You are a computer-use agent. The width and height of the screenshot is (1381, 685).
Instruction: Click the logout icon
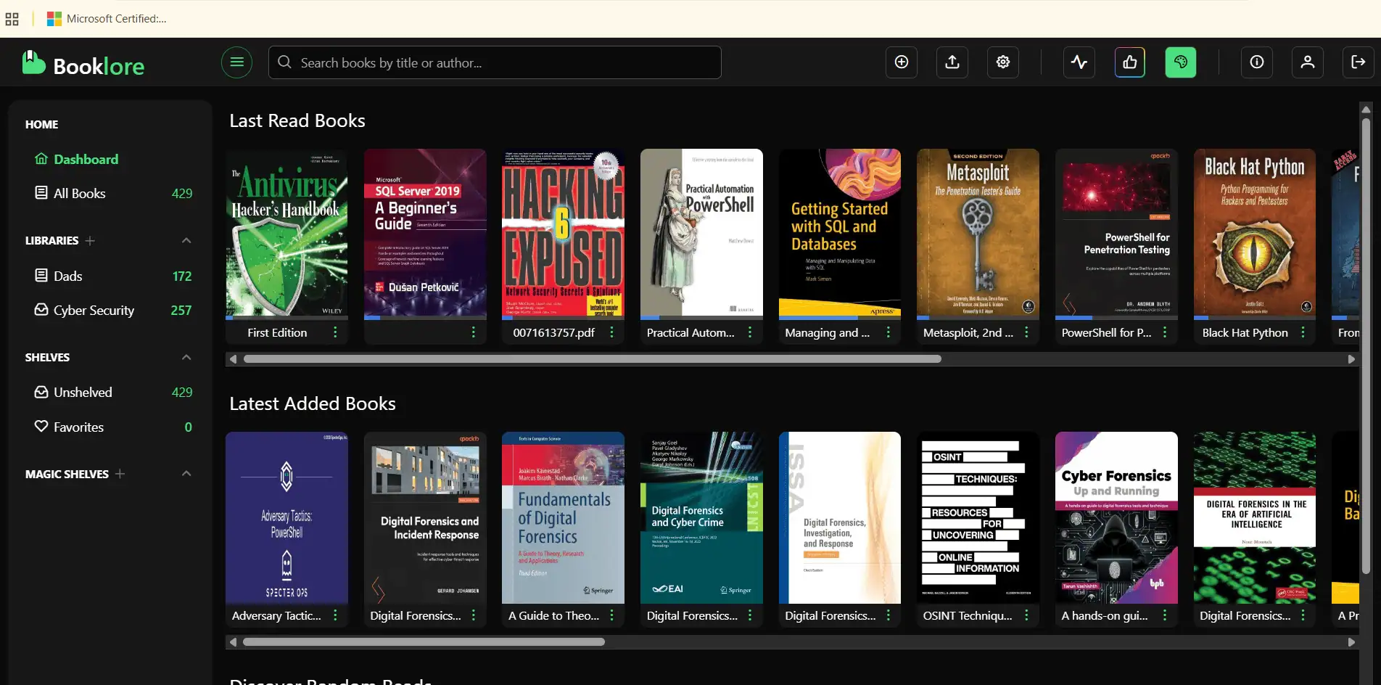point(1359,62)
